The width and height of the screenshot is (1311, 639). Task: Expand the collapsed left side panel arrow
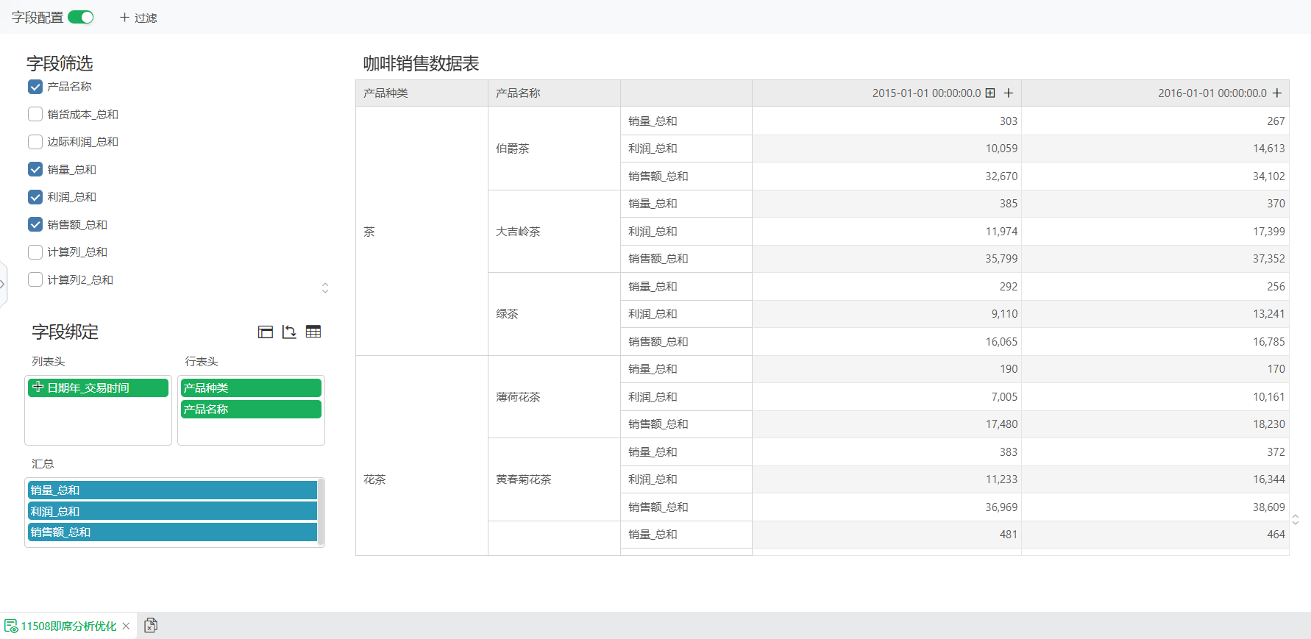click(x=3, y=284)
